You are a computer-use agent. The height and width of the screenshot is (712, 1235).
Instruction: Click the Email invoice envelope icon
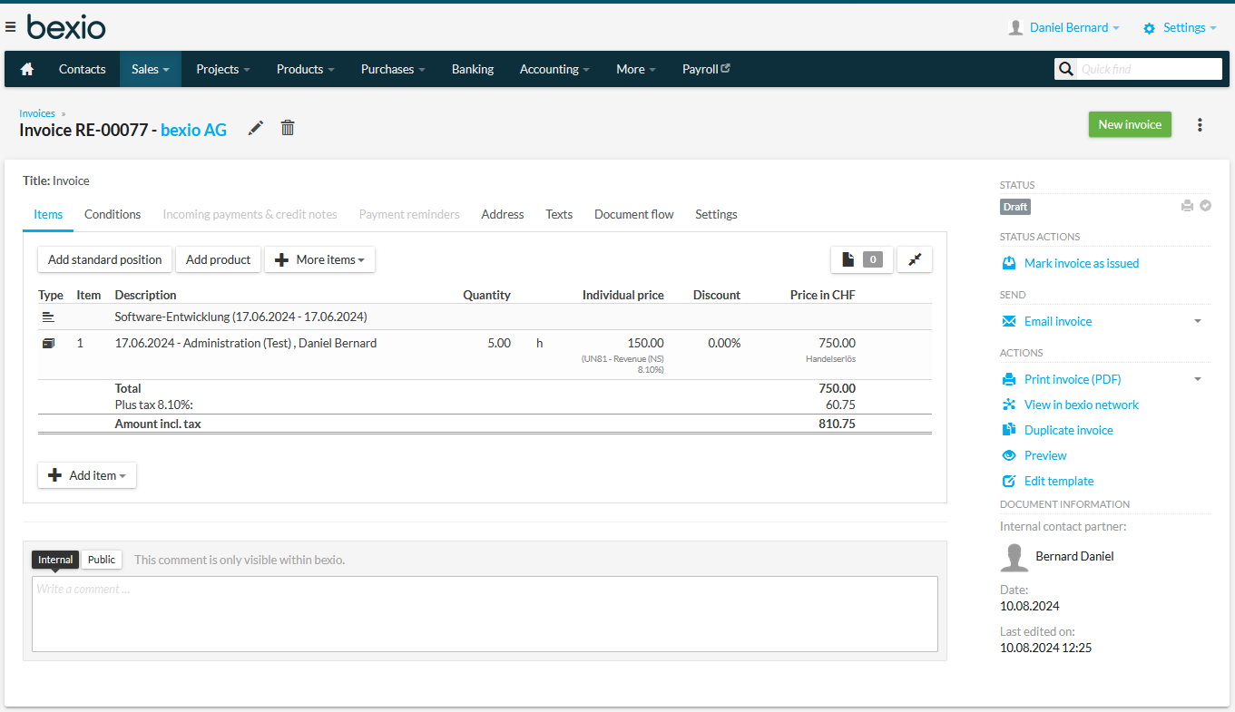pos(1009,321)
